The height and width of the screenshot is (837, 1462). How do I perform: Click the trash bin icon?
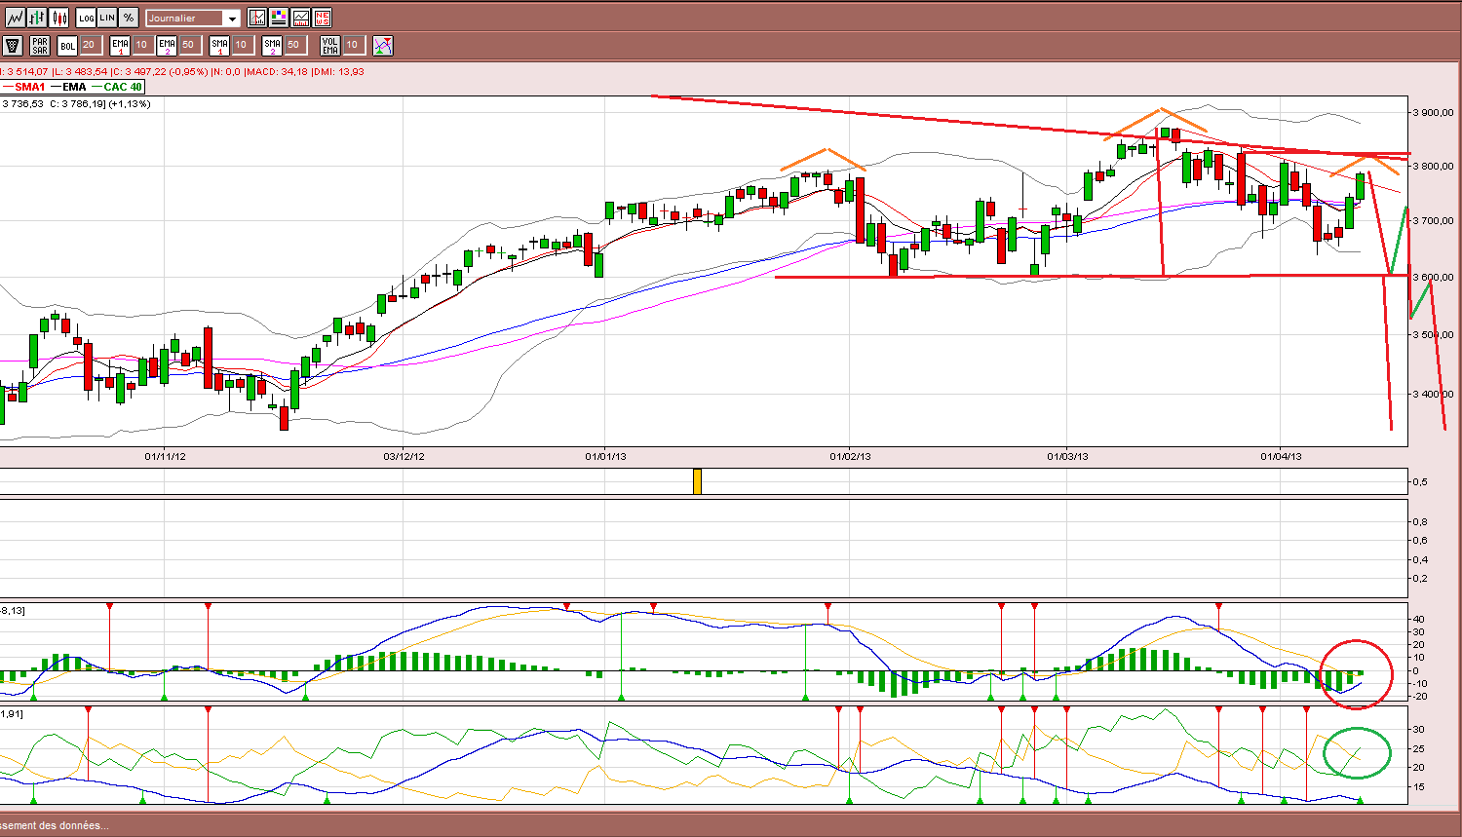(13, 45)
